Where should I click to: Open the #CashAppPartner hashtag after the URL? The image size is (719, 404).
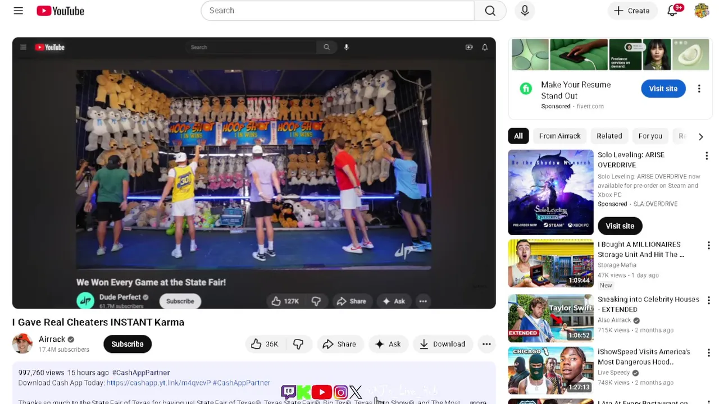[242, 383]
